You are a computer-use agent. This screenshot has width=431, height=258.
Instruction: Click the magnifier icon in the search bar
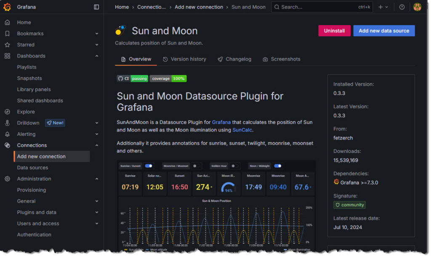(x=277, y=7)
